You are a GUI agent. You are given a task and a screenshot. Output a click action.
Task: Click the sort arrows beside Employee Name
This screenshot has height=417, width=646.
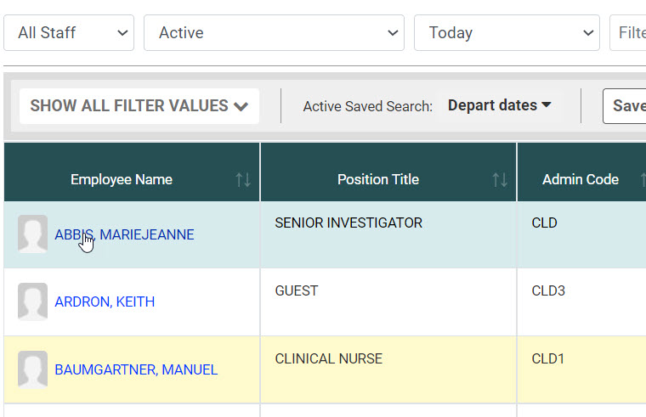click(243, 180)
